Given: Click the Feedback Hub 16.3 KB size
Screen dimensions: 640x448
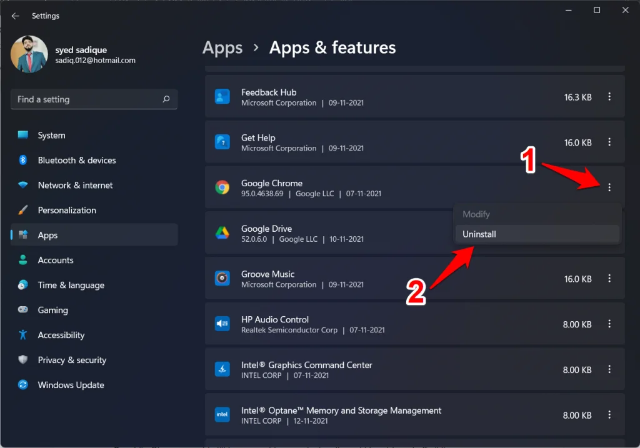Looking at the screenshot, I should click(578, 97).
